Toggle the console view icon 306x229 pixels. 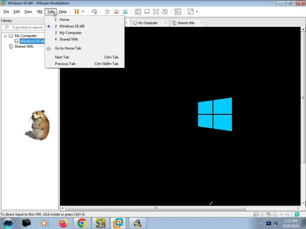178,12
